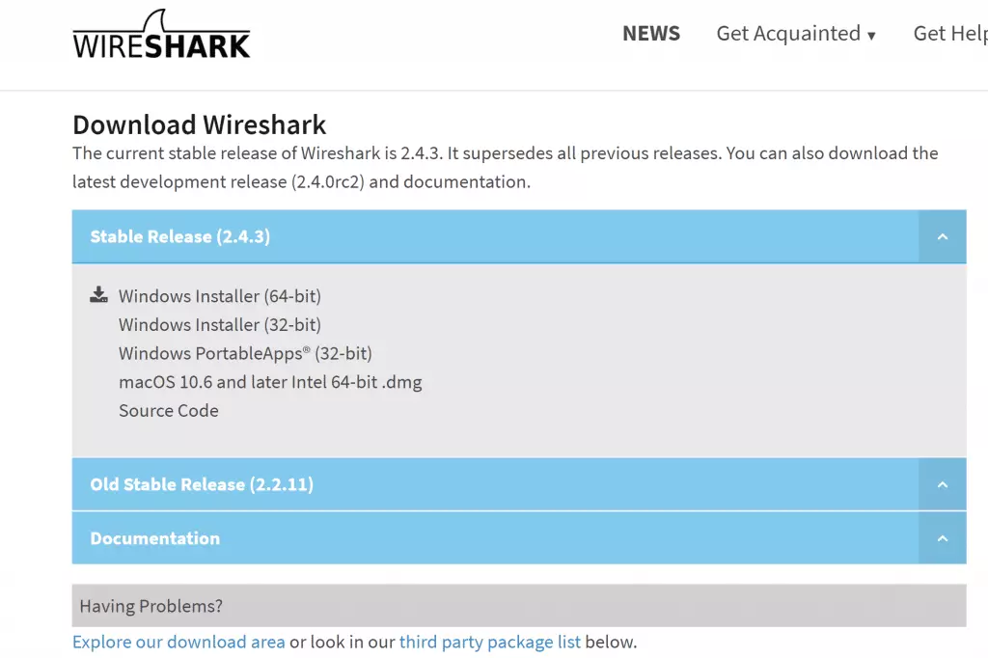This screenshot has width=988, height=658.
Task: Click the Explore our download area link
Action: pos(178,641)
